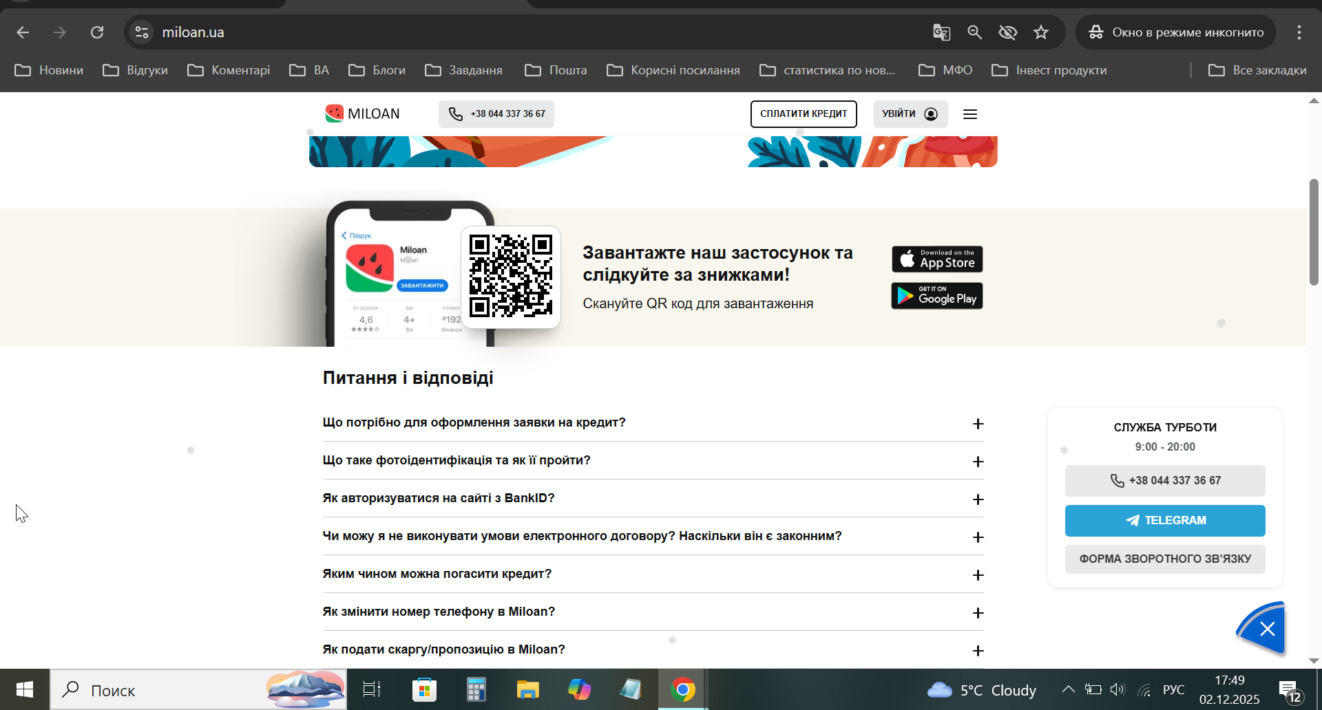Open the battery status tray icon
Image resolution: width=1322 pixels, height=710 pixels.
1093,689
